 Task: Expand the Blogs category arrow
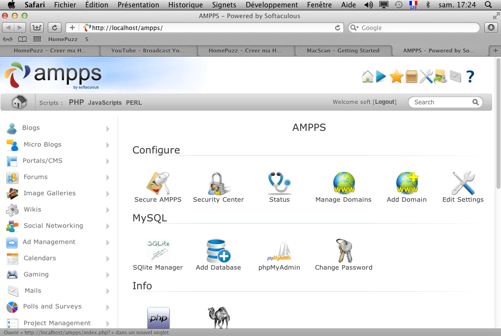point(108,129)
